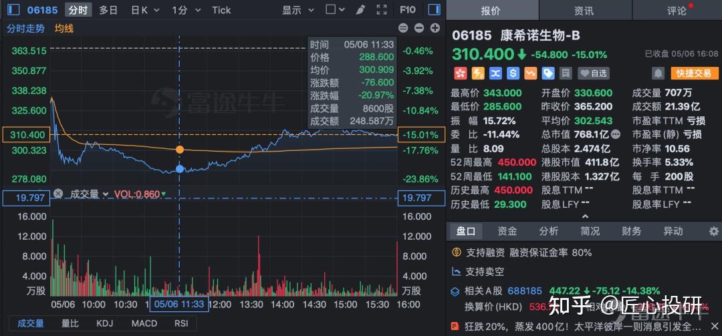Screen dimensions: 722x336
Task: Open related A-share 688185 link
Action: [525, 291]
